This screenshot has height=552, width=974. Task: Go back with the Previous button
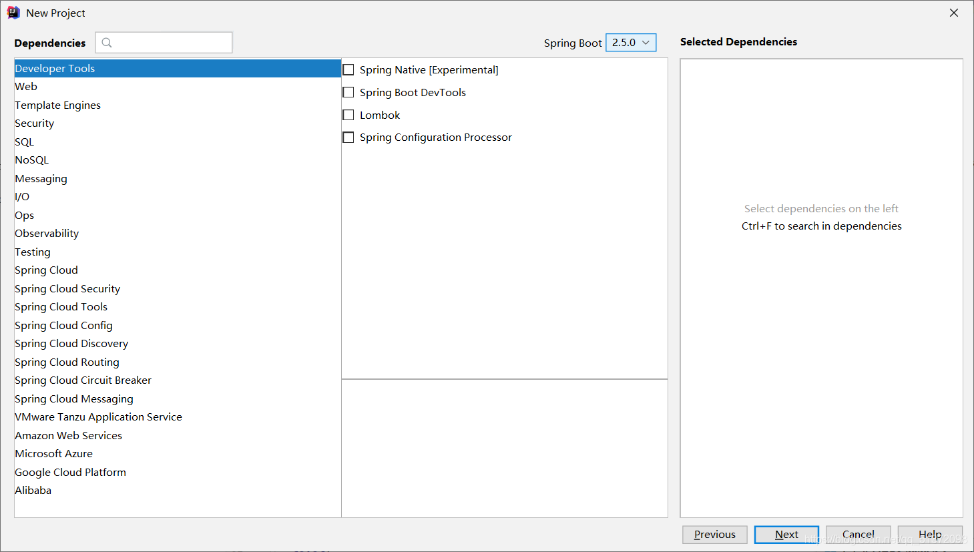[714, 535]
